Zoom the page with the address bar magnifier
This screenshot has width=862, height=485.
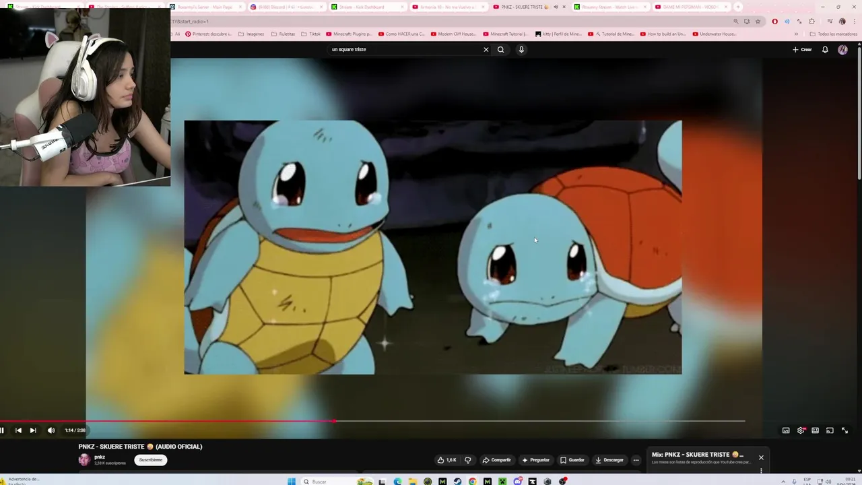click(x=735, y=21)
